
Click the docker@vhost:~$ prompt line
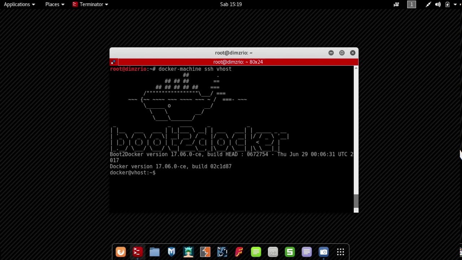point(133,173)
